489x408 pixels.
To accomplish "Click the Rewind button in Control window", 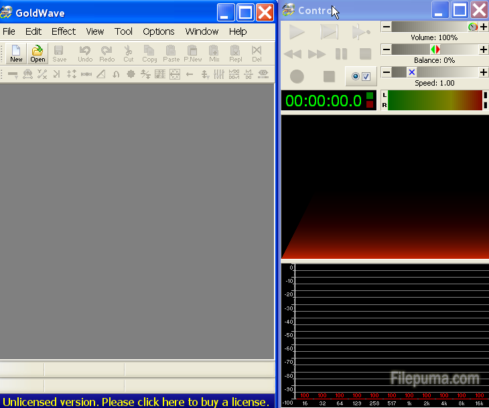I will pos(293,54).
